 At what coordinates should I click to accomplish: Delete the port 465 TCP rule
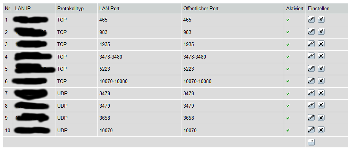[x=321, y=20]
